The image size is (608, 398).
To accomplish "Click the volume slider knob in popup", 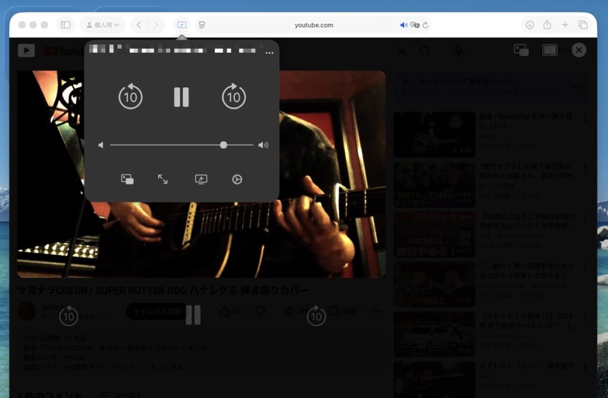I will coord(223,145).
